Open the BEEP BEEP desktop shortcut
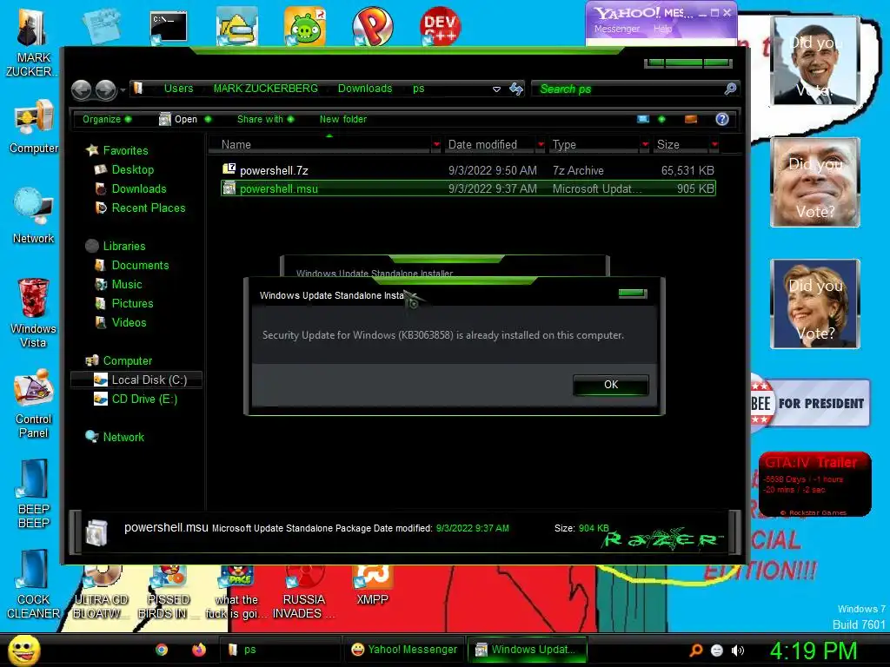This screenshot has width=890, height=667. (34, 494)
